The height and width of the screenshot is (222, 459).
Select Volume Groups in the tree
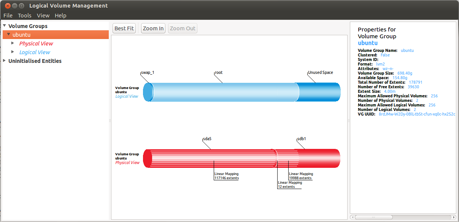pos(28,26)
